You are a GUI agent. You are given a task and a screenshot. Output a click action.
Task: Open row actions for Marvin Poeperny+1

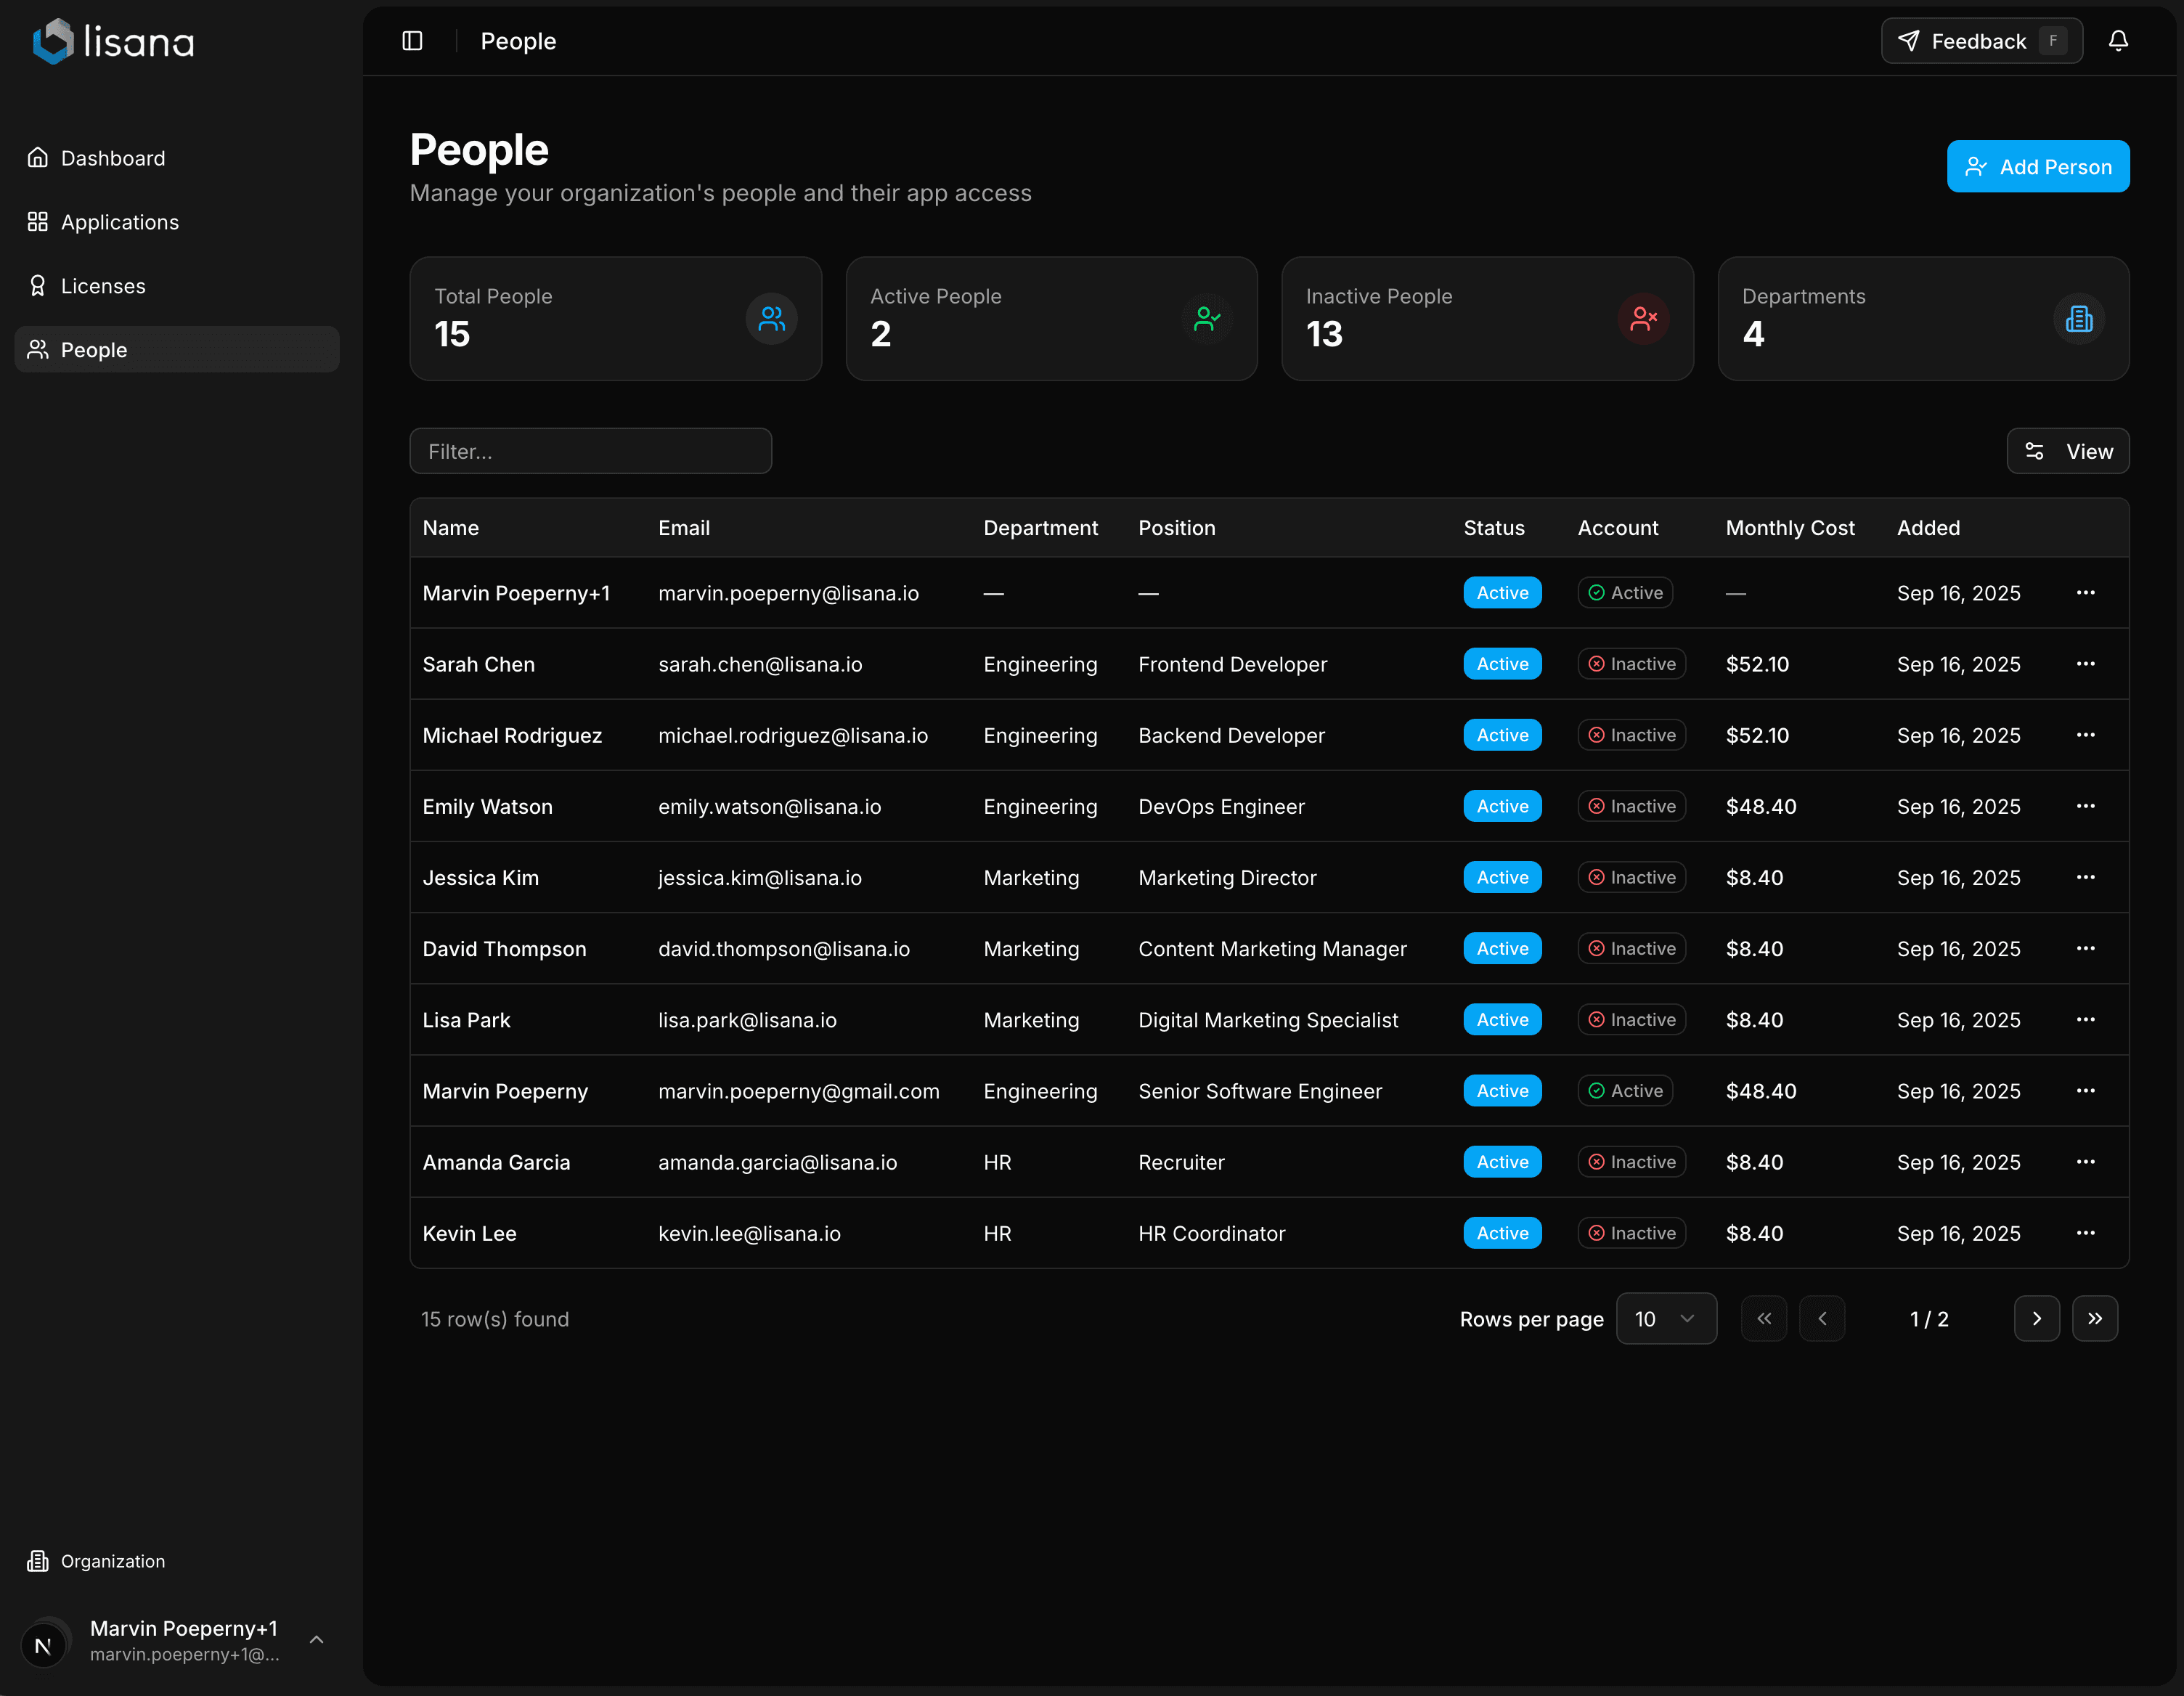pos(2085,593)
